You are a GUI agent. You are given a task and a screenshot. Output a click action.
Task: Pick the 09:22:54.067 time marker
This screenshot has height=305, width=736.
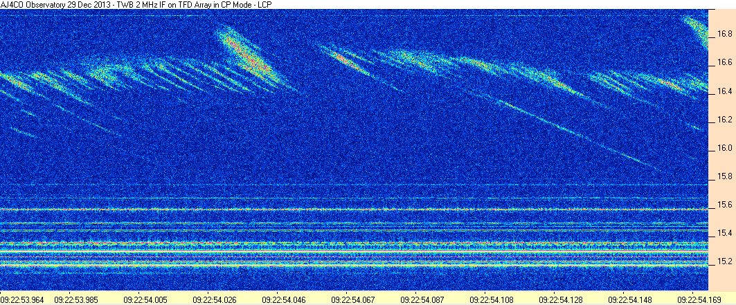(x=353, y=298)
